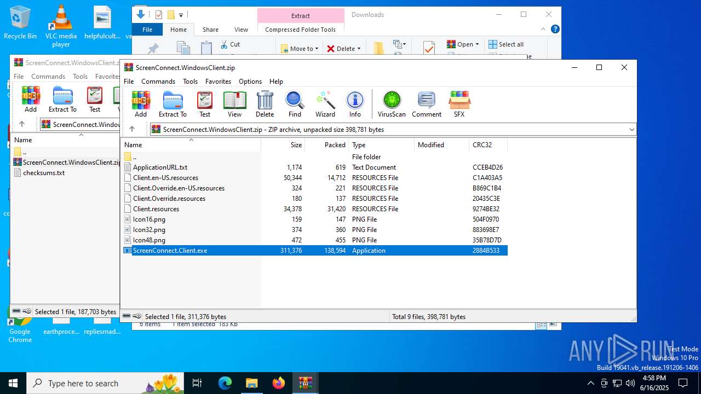Open the Windows Start menu
This screenshot has width=701, height=394.
[13, 383]
